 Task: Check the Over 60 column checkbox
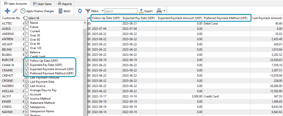coord(27,40)
